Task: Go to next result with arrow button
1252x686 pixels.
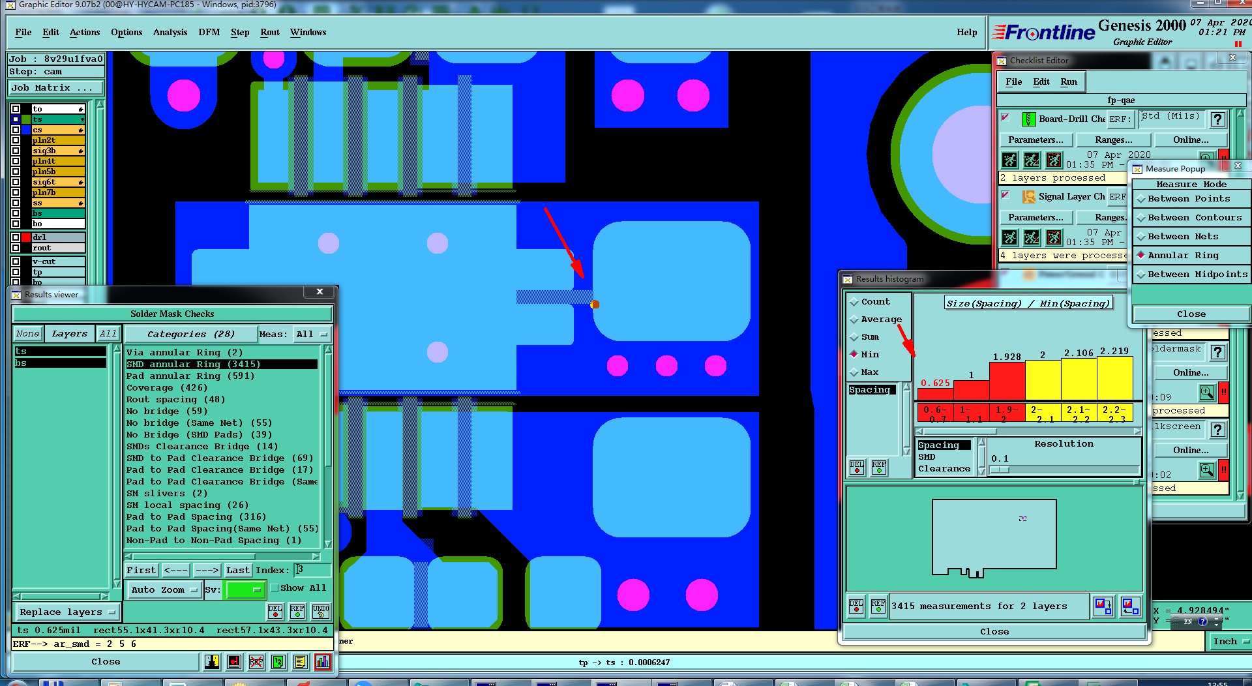Action: coord(207,571)
